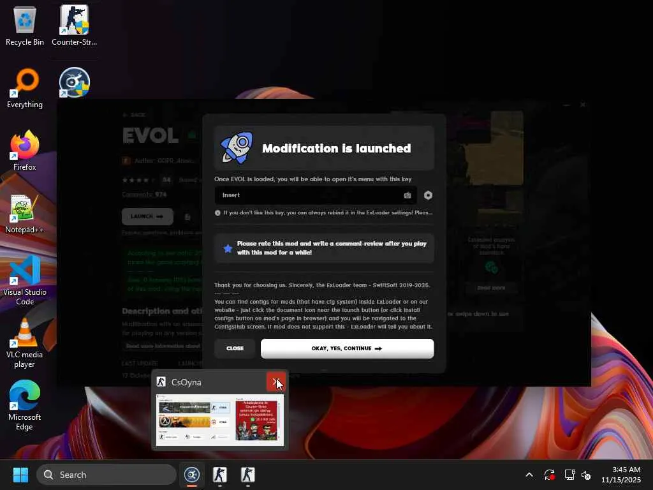Click second Counter-Strike taskbar icon

pos(248,475)
